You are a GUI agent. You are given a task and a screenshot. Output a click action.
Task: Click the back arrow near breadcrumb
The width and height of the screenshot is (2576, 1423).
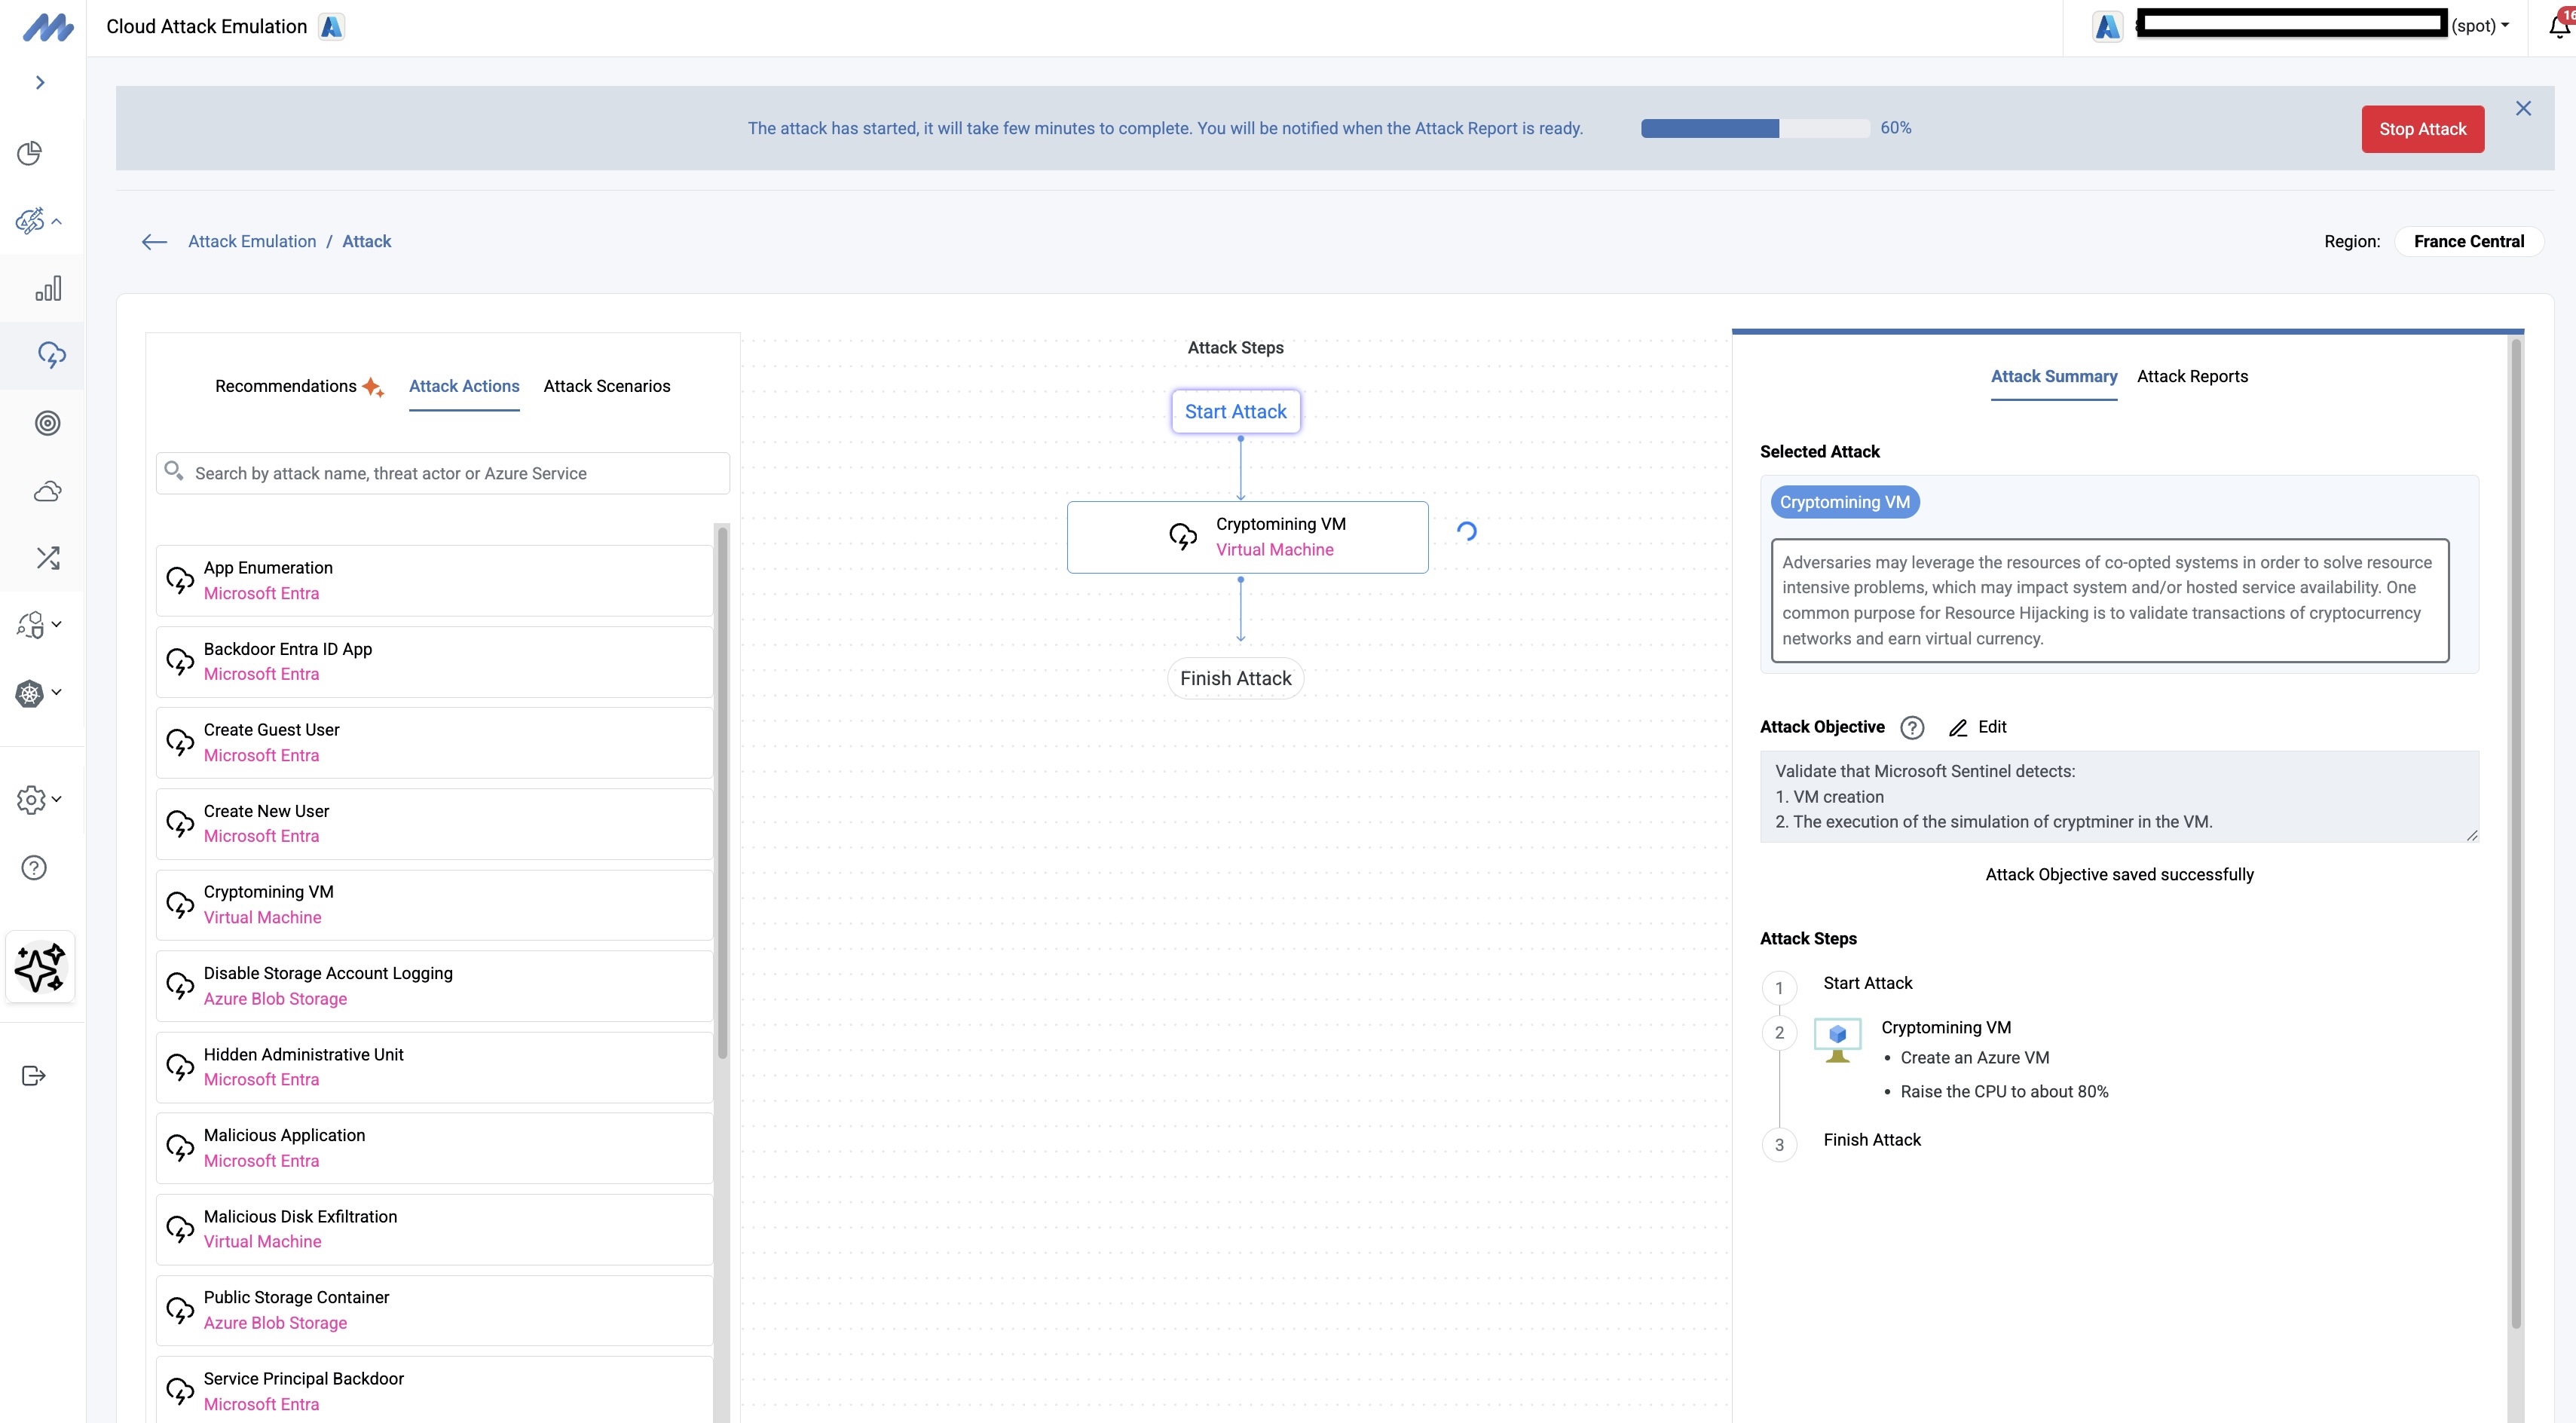point(154,242)
